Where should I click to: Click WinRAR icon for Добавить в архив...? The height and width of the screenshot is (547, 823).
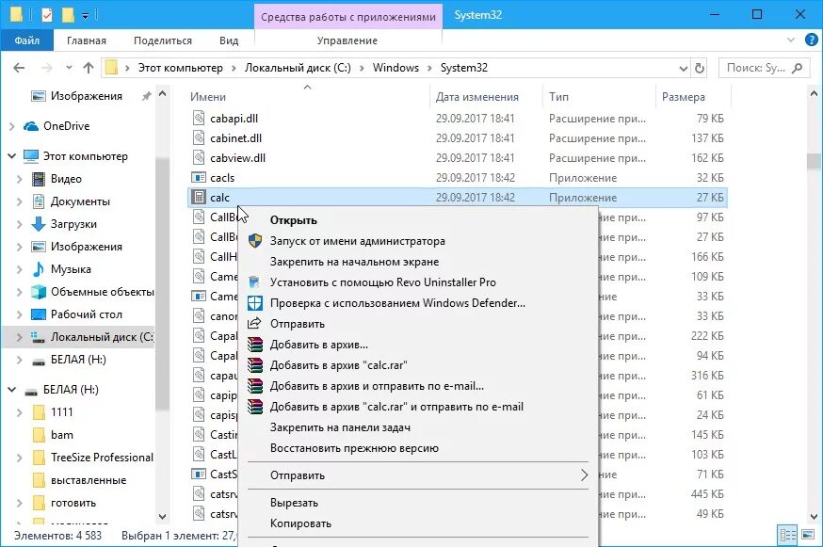(255, 345)
